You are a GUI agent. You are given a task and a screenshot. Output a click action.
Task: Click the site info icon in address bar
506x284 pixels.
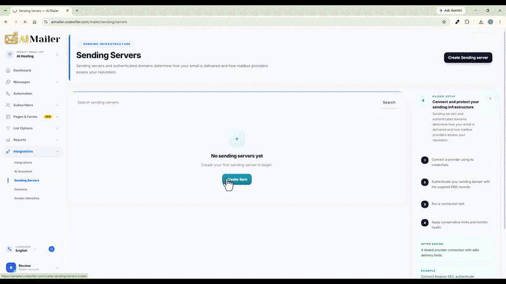(x=46, y=22)
